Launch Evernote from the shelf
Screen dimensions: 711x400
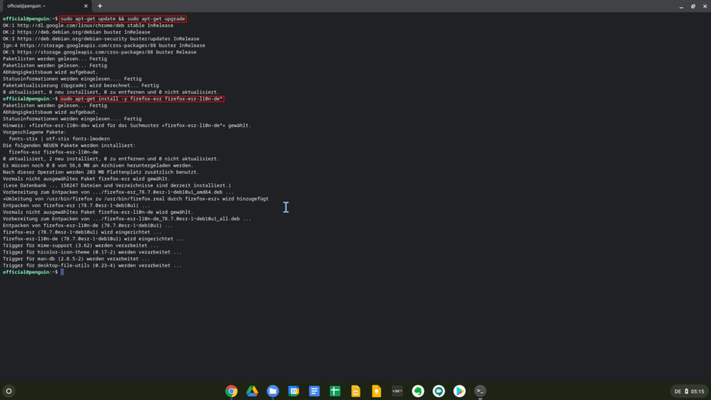[x=418, y=391]
